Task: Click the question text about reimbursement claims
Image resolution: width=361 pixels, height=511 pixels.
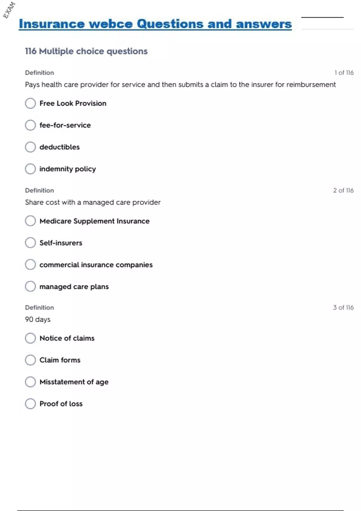Action: (180, 85)
